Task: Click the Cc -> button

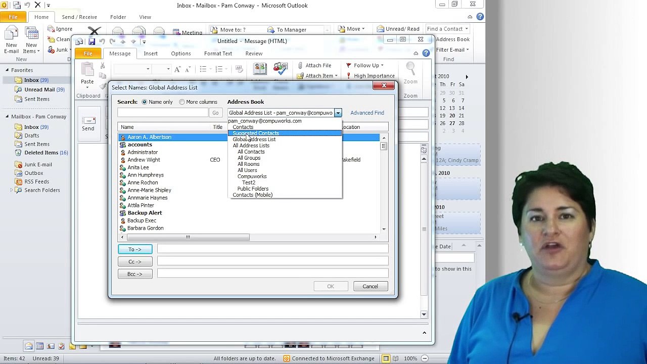Action: coord(135,262)
